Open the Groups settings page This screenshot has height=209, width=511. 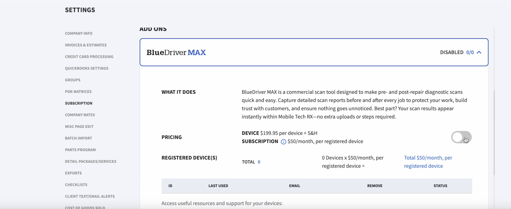pos(73,80)
